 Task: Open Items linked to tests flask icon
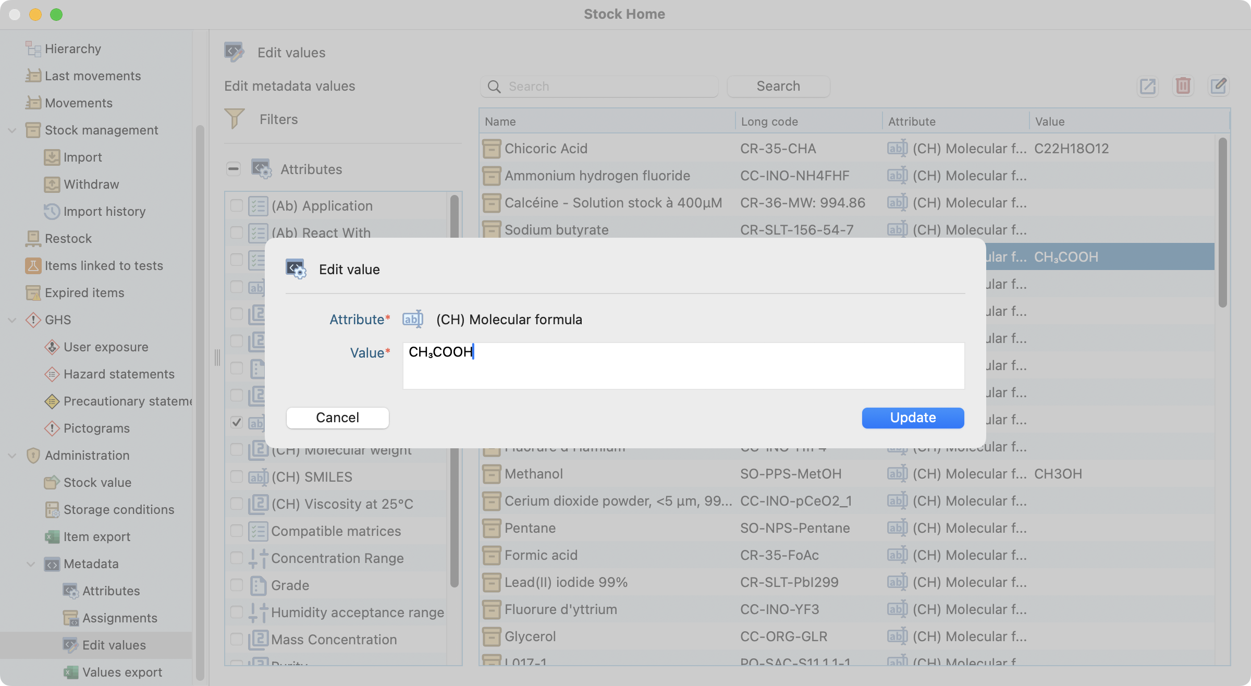[33, 266]
